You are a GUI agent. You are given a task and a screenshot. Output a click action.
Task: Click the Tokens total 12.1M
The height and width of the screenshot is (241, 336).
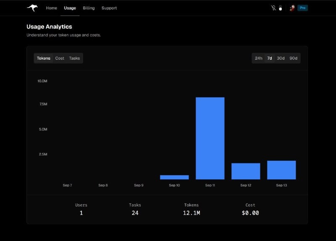pos(192,213)
